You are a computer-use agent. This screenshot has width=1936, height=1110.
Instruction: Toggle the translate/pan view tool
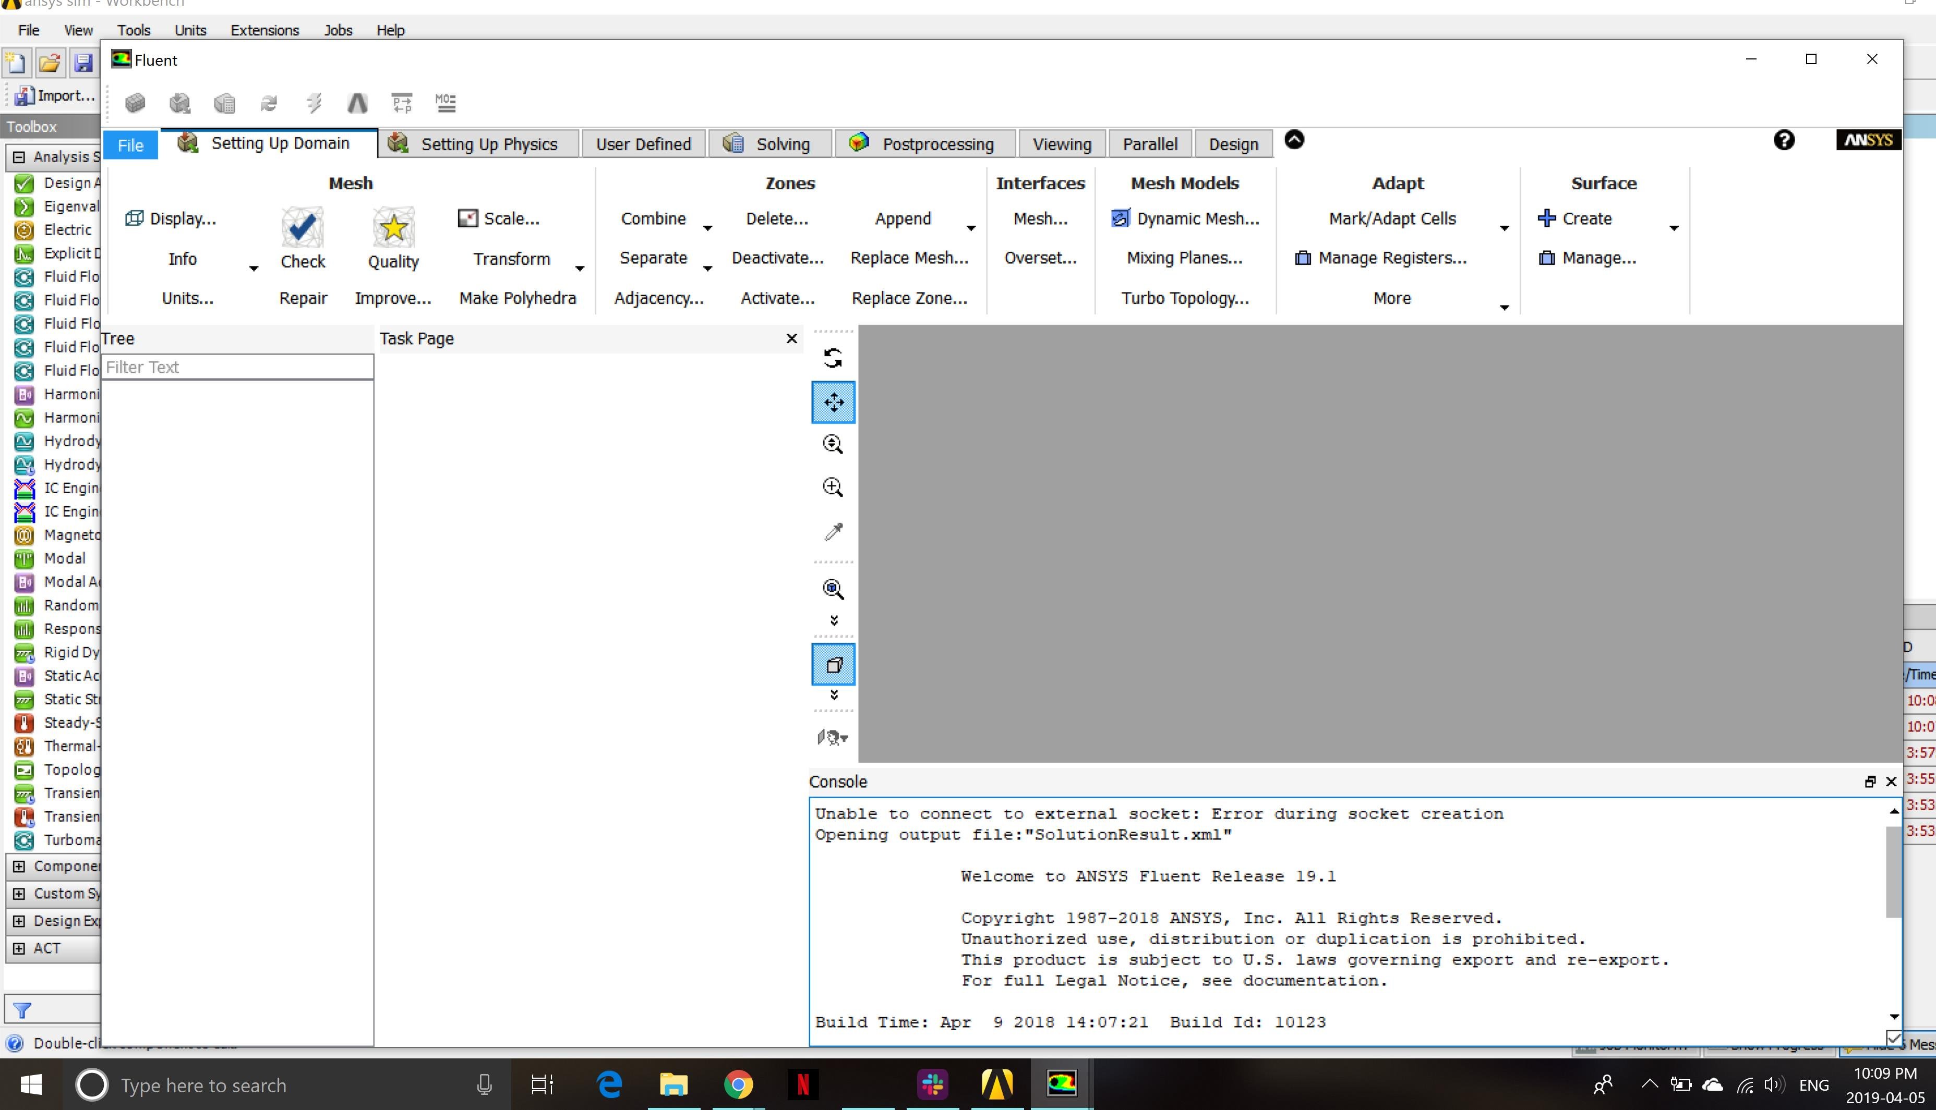pyautogui.click(x=833, y=402)
